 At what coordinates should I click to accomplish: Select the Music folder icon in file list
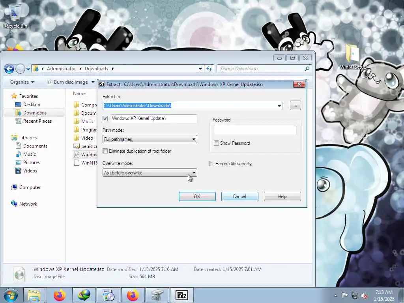76,122
